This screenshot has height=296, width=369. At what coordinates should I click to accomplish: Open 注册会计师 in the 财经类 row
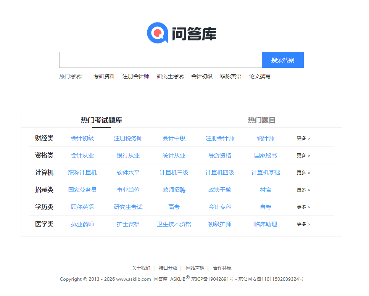[220, 138]
